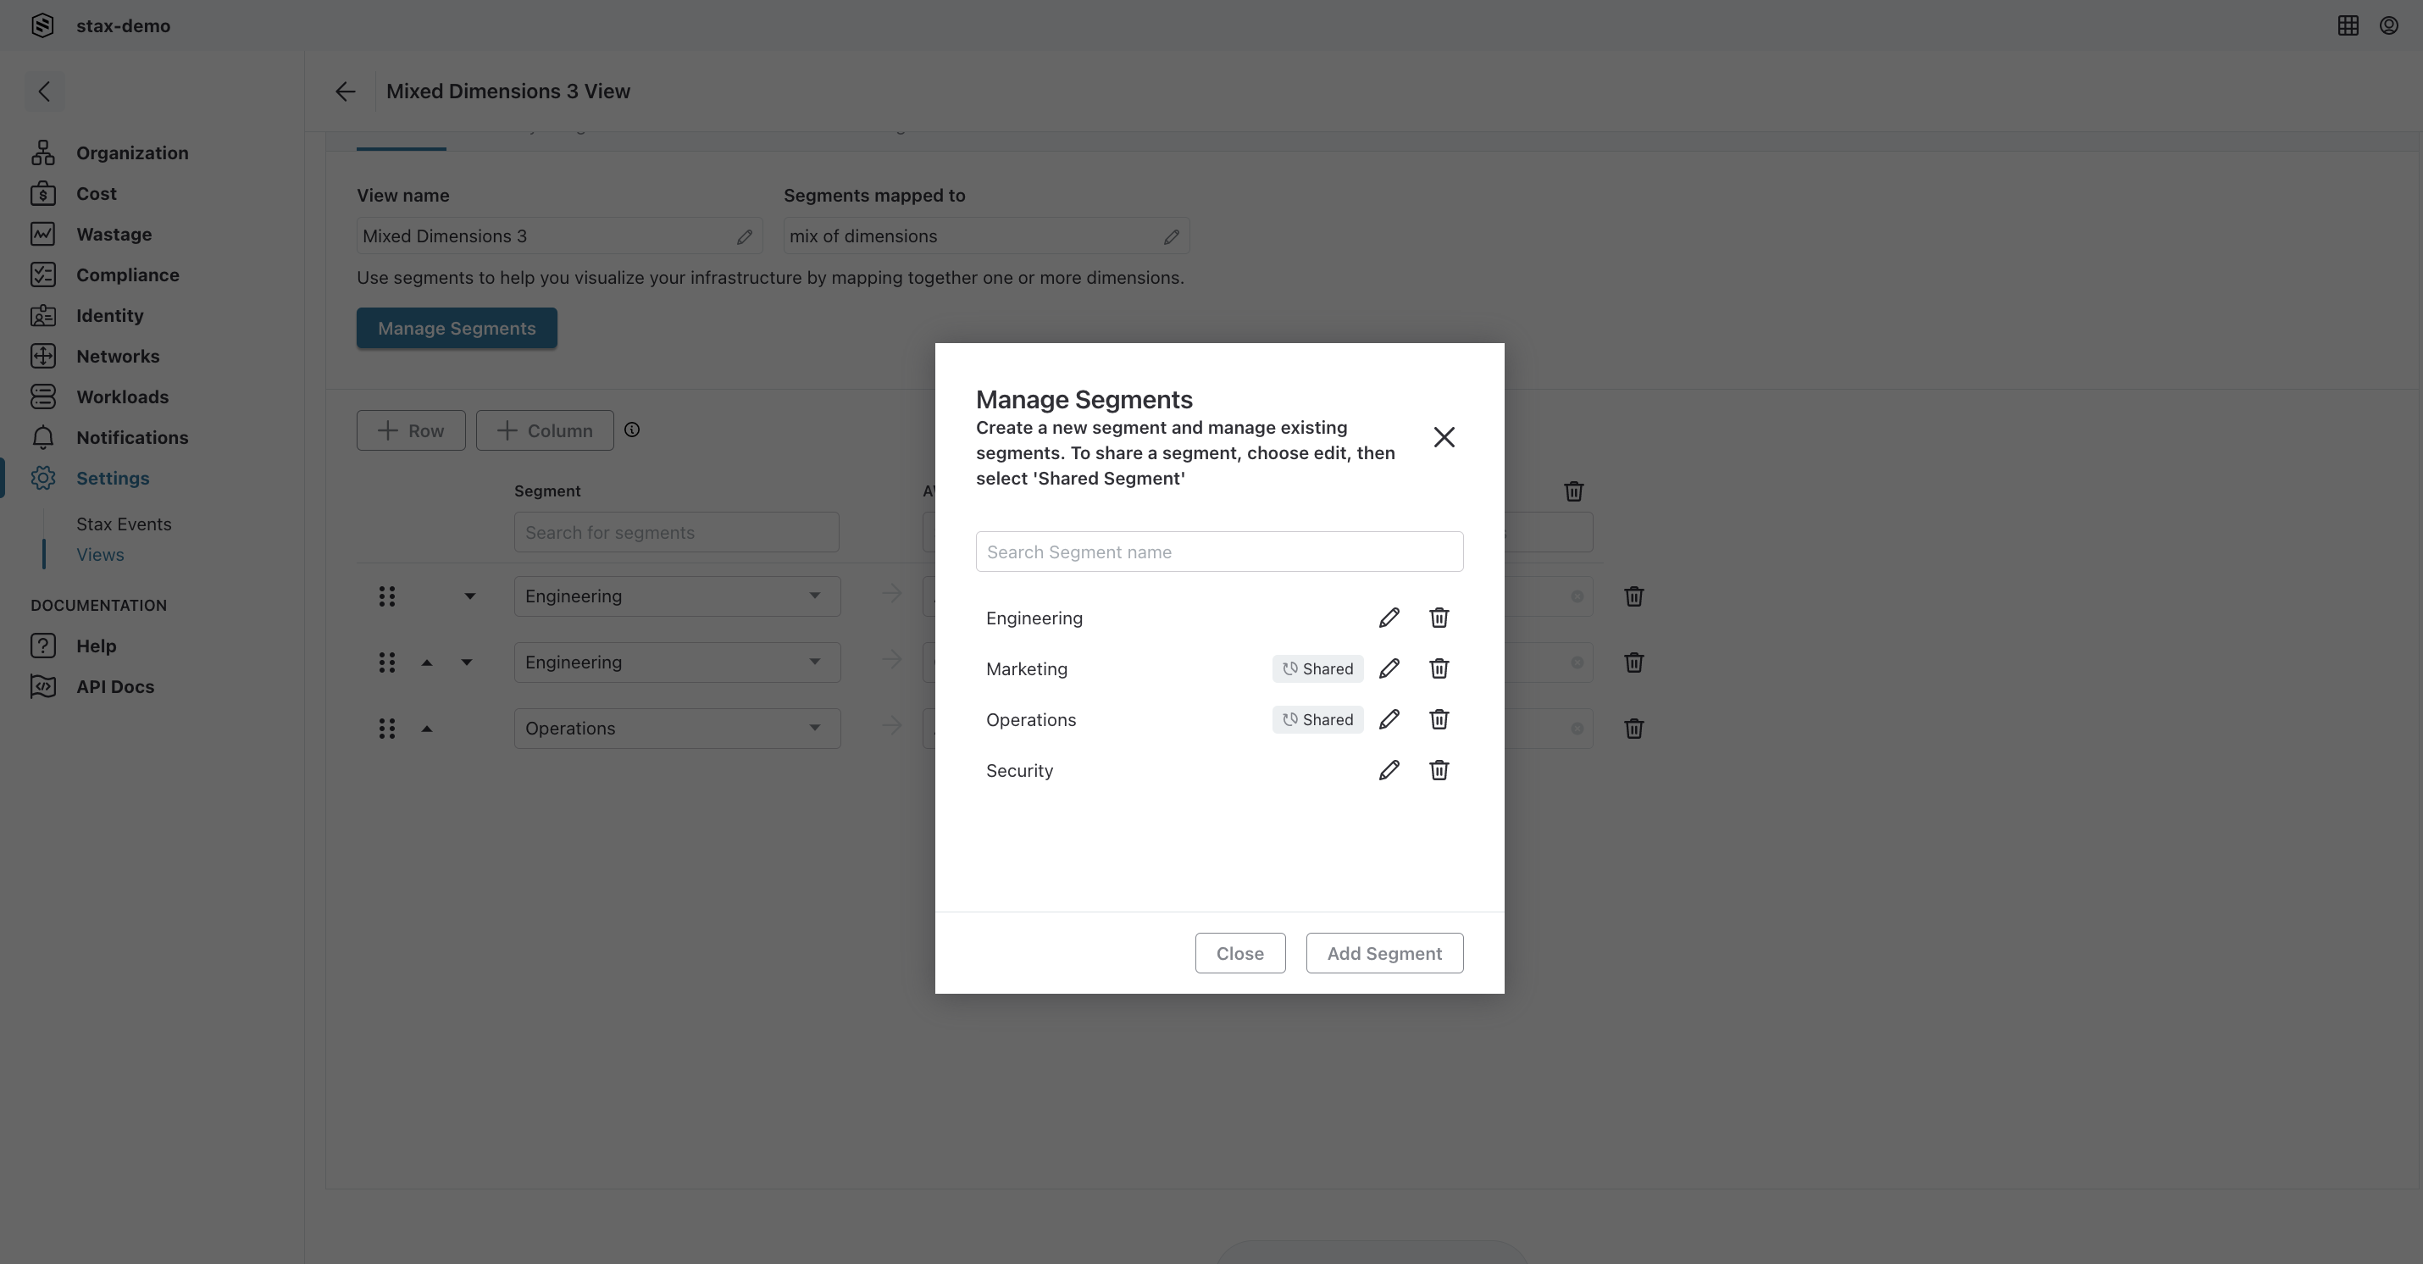Image resolution: width=2423 pixels, height=1264 pixels.
Task: Open the user account icon
Action: pyautogui.click(x=2389, y=25)
